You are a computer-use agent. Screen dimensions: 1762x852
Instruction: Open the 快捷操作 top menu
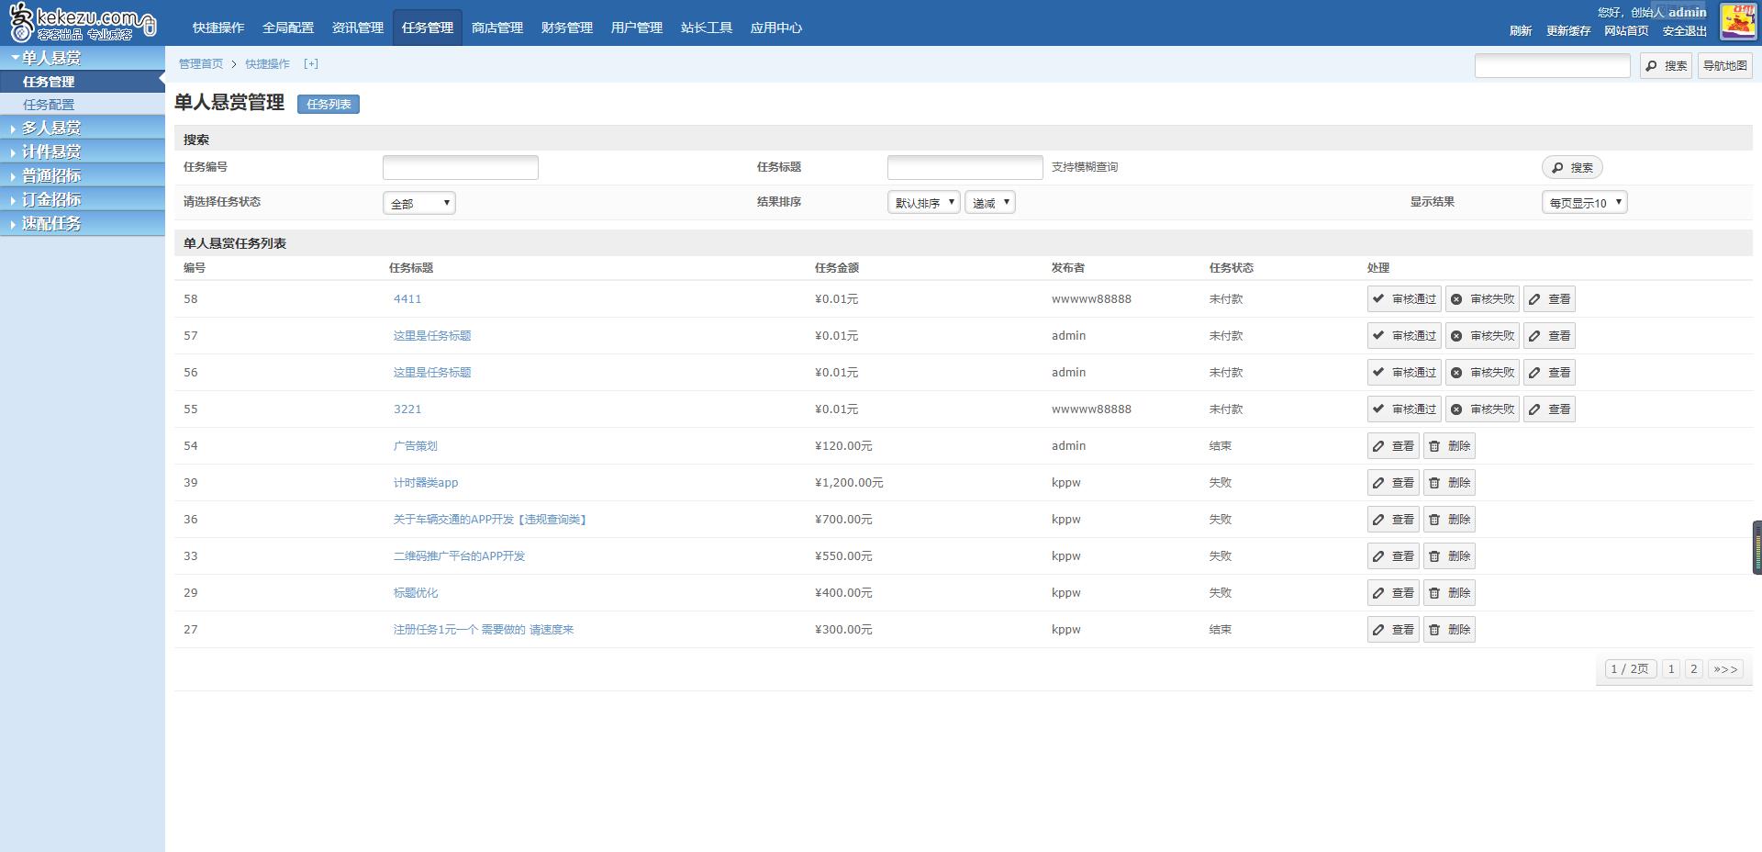[x=218, y=28]
